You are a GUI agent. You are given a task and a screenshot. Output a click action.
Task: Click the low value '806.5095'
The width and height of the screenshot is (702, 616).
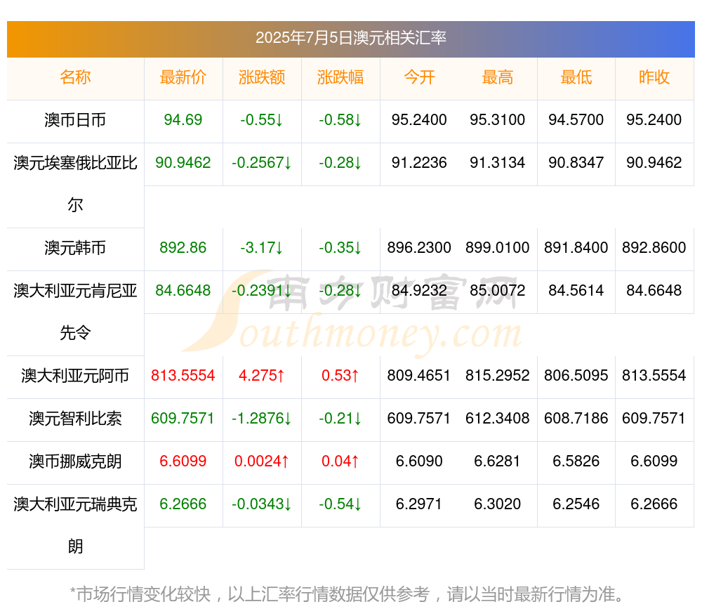point(576,375)
